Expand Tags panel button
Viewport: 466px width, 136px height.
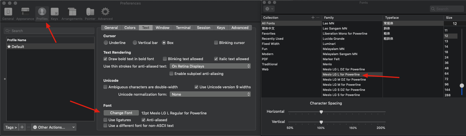click(11, 127)
